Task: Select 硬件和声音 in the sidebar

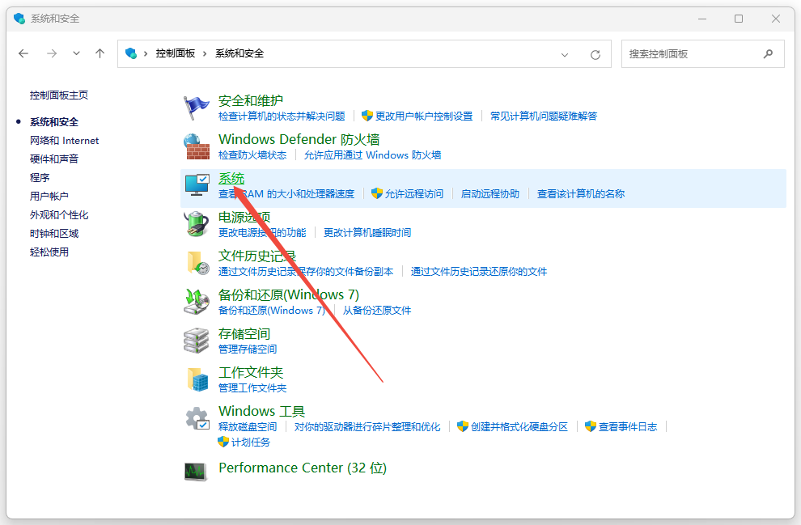Action: (54, 159)
